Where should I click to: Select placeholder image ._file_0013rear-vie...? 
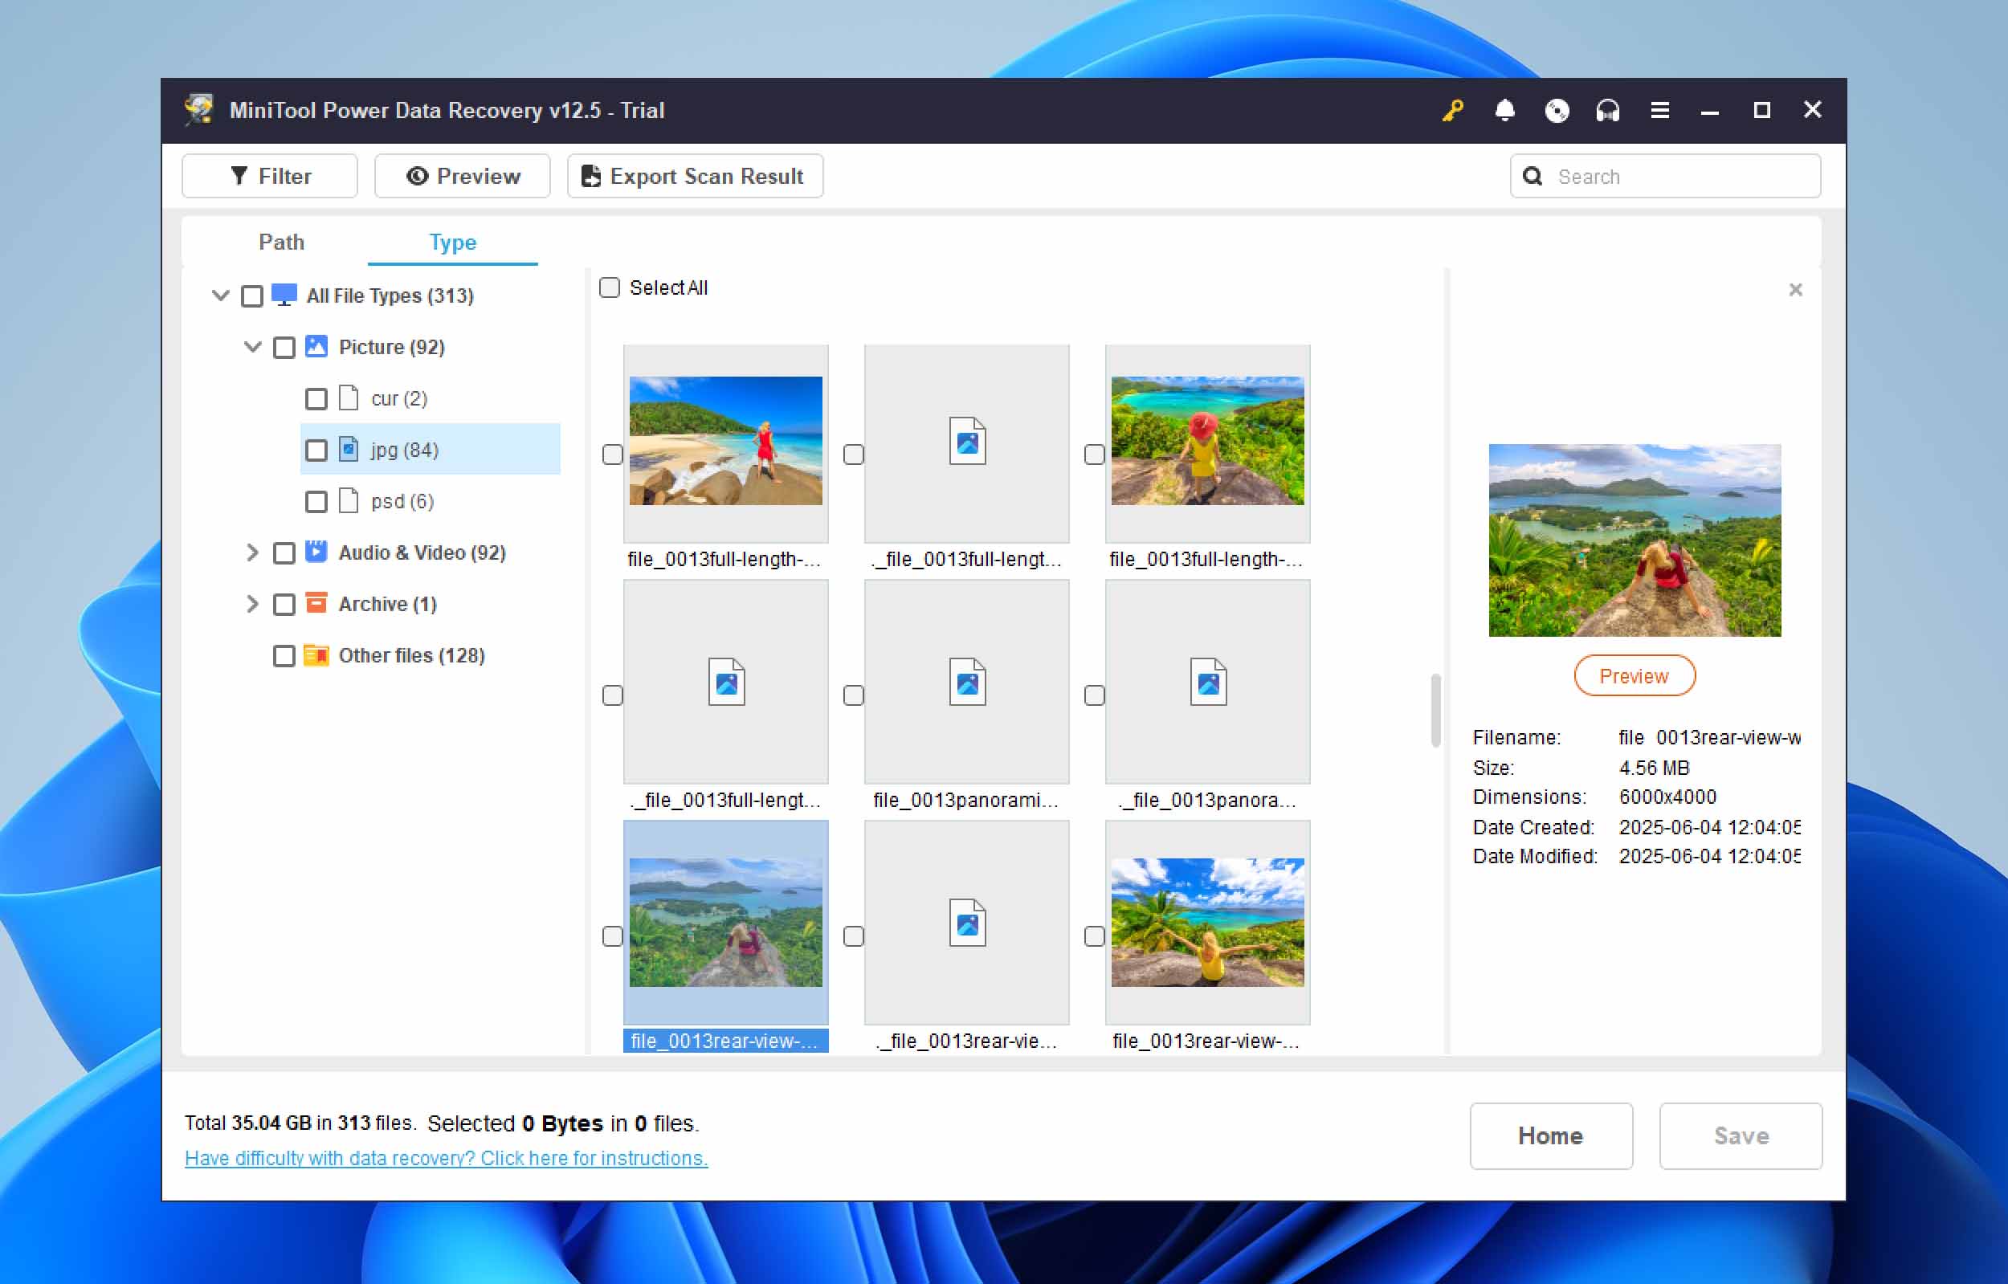(x=966, y=922)
